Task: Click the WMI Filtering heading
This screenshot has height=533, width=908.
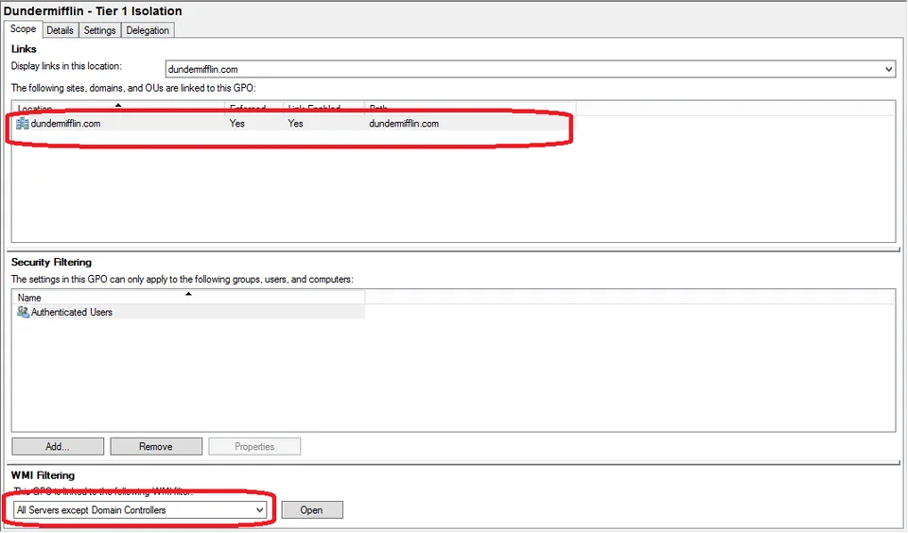Action: coord(43,475)
